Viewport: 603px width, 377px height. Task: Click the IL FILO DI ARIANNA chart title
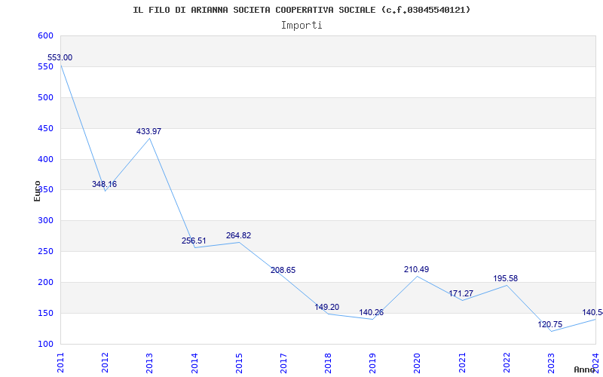(301, 10)
